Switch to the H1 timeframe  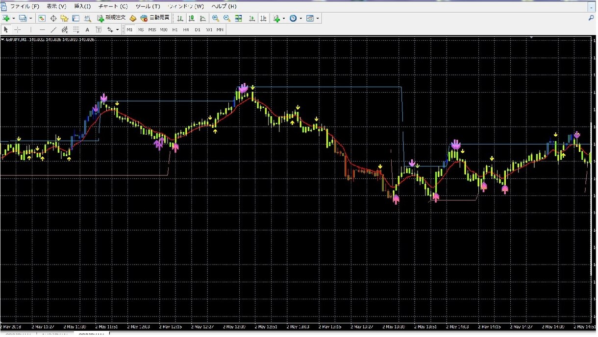[x=175, y=29]
